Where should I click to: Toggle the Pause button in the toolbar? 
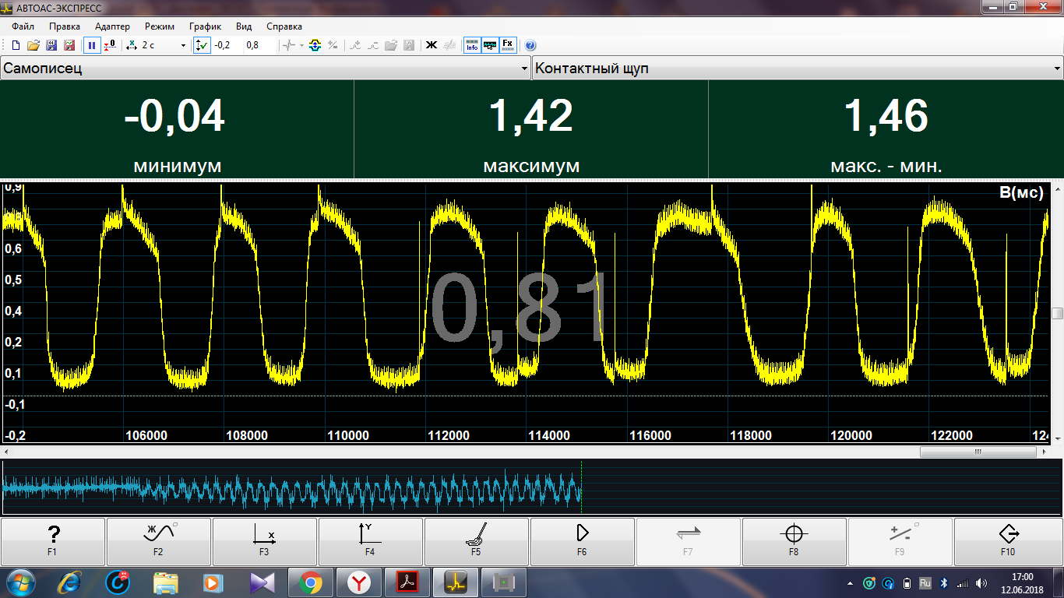(92, 45)
